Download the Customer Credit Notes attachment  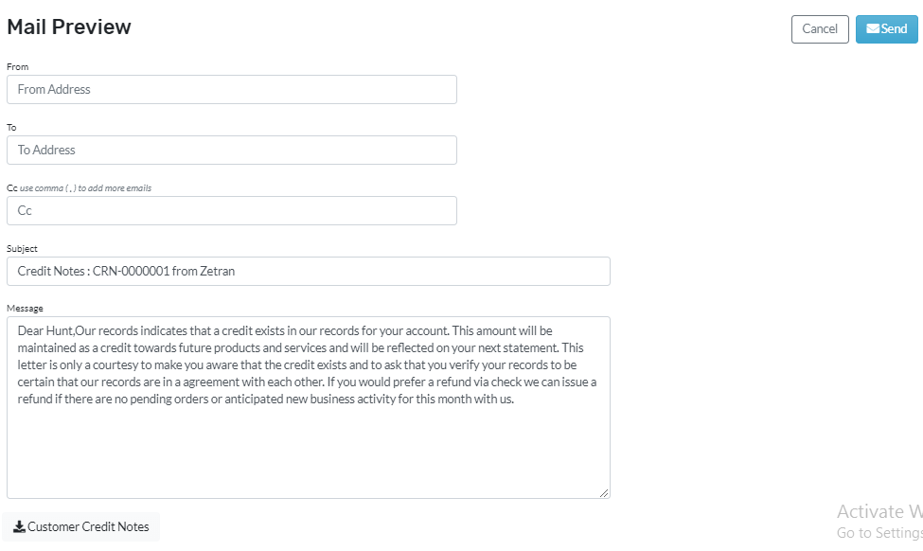coord(81,527)
